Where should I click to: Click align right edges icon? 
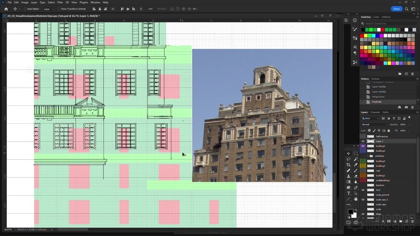click(105, 9)
